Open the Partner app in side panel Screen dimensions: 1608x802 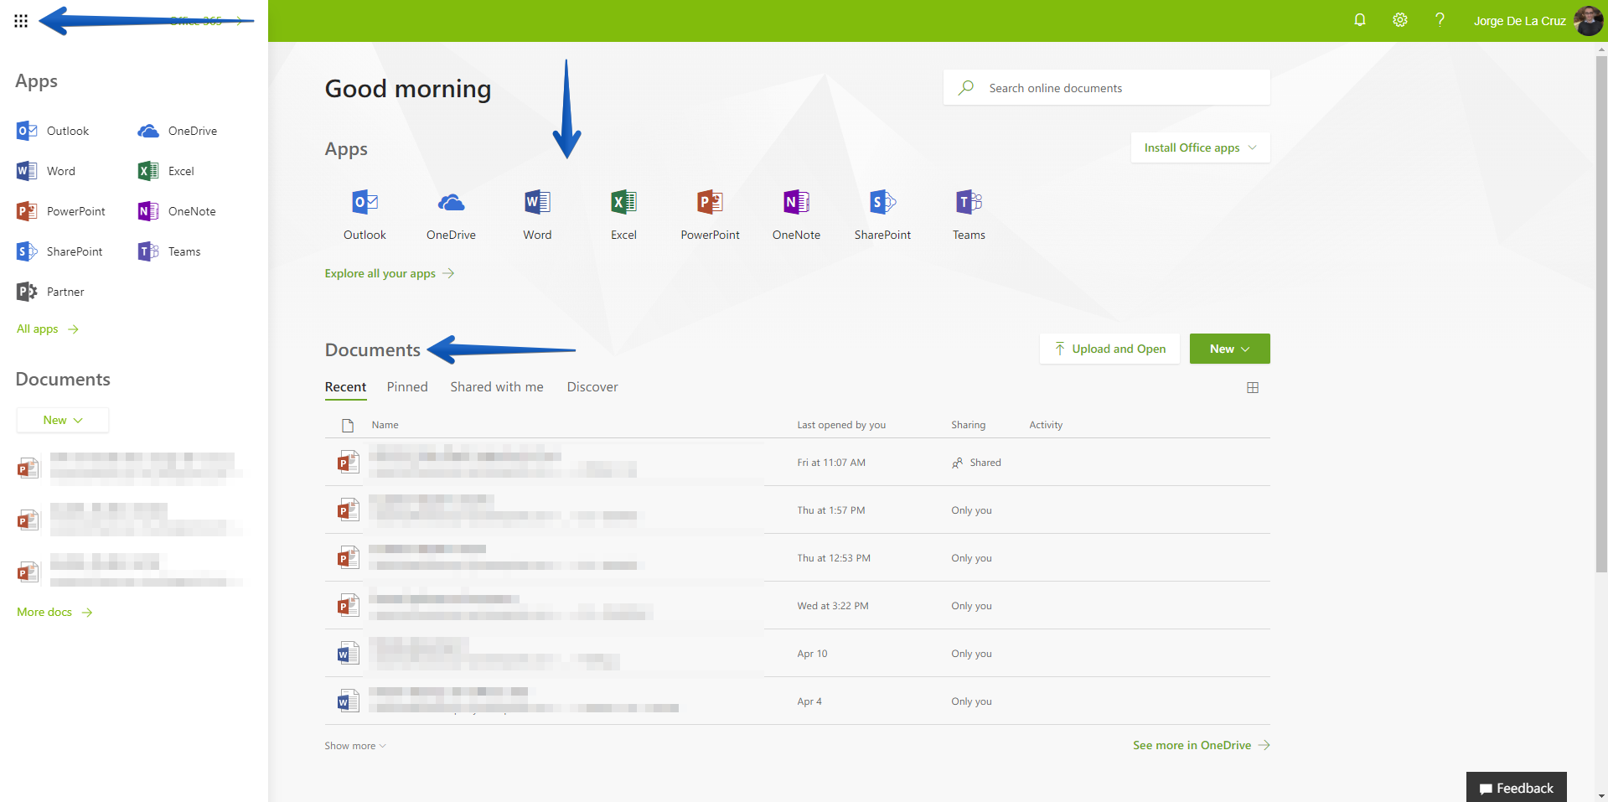coord(50,292)
